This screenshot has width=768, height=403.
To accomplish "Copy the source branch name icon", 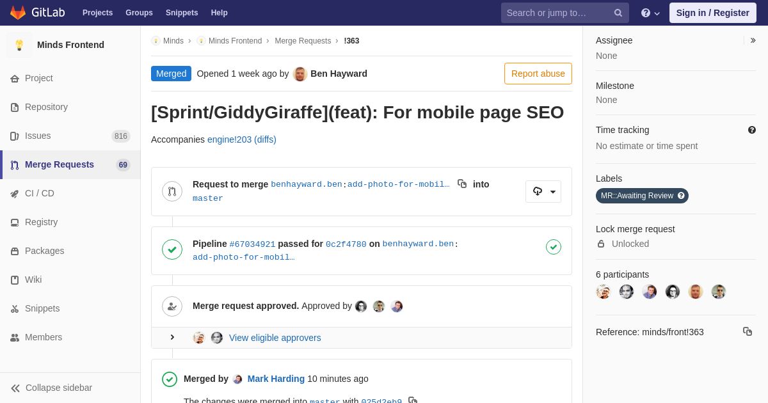I will coord(462,184).
